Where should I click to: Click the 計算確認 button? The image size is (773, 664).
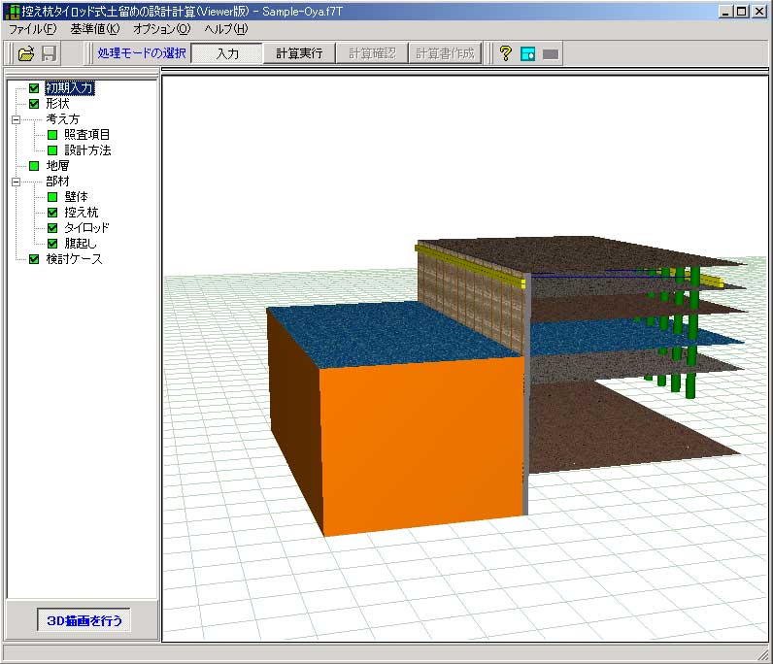pyautogui.click(x=372, y=53)
